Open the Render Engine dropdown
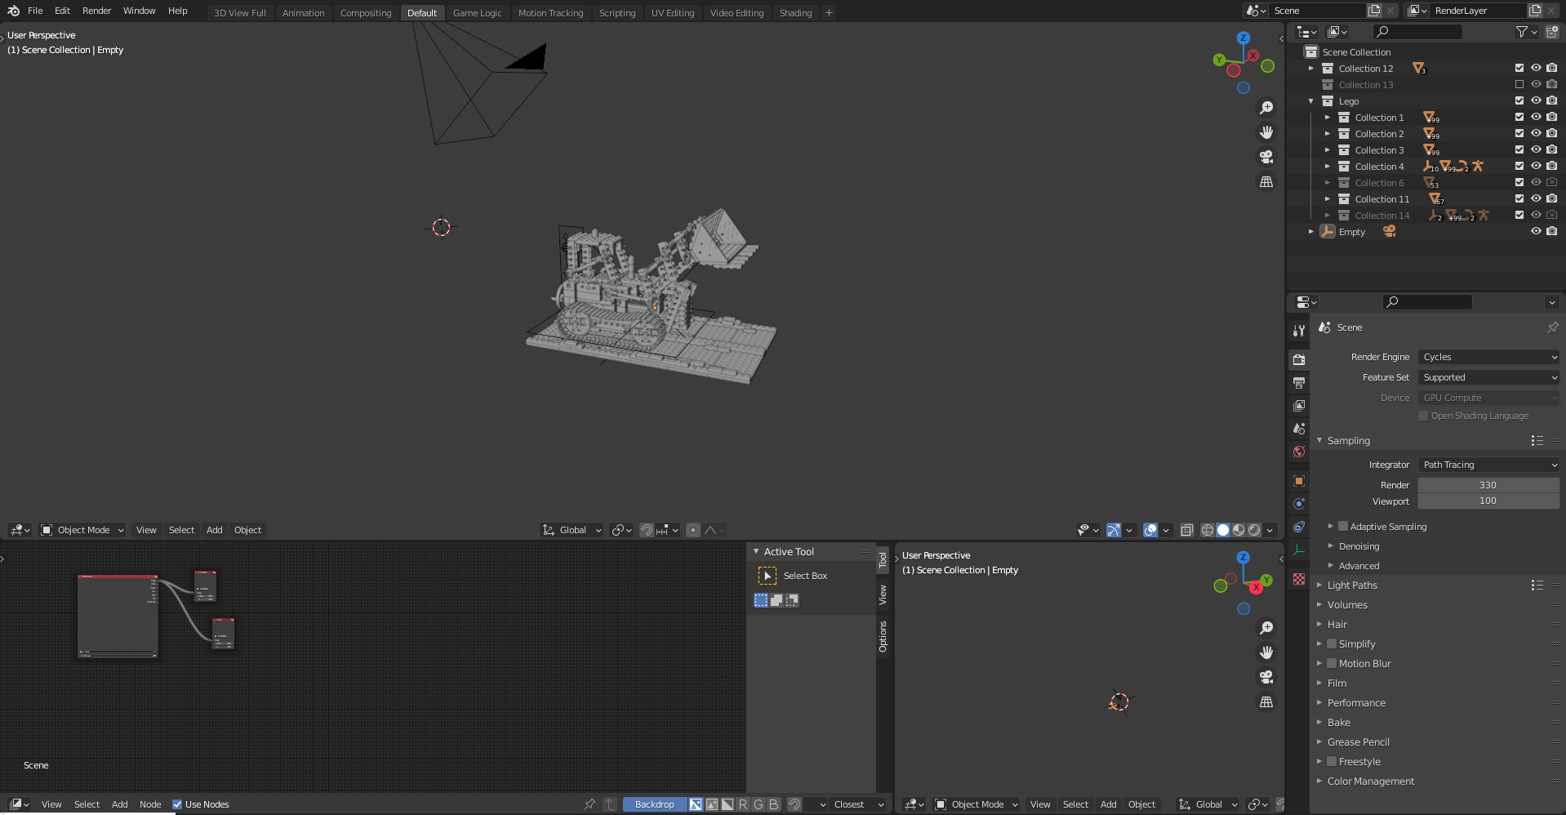Screen dimensions: 1566x815 [1488, 357]
